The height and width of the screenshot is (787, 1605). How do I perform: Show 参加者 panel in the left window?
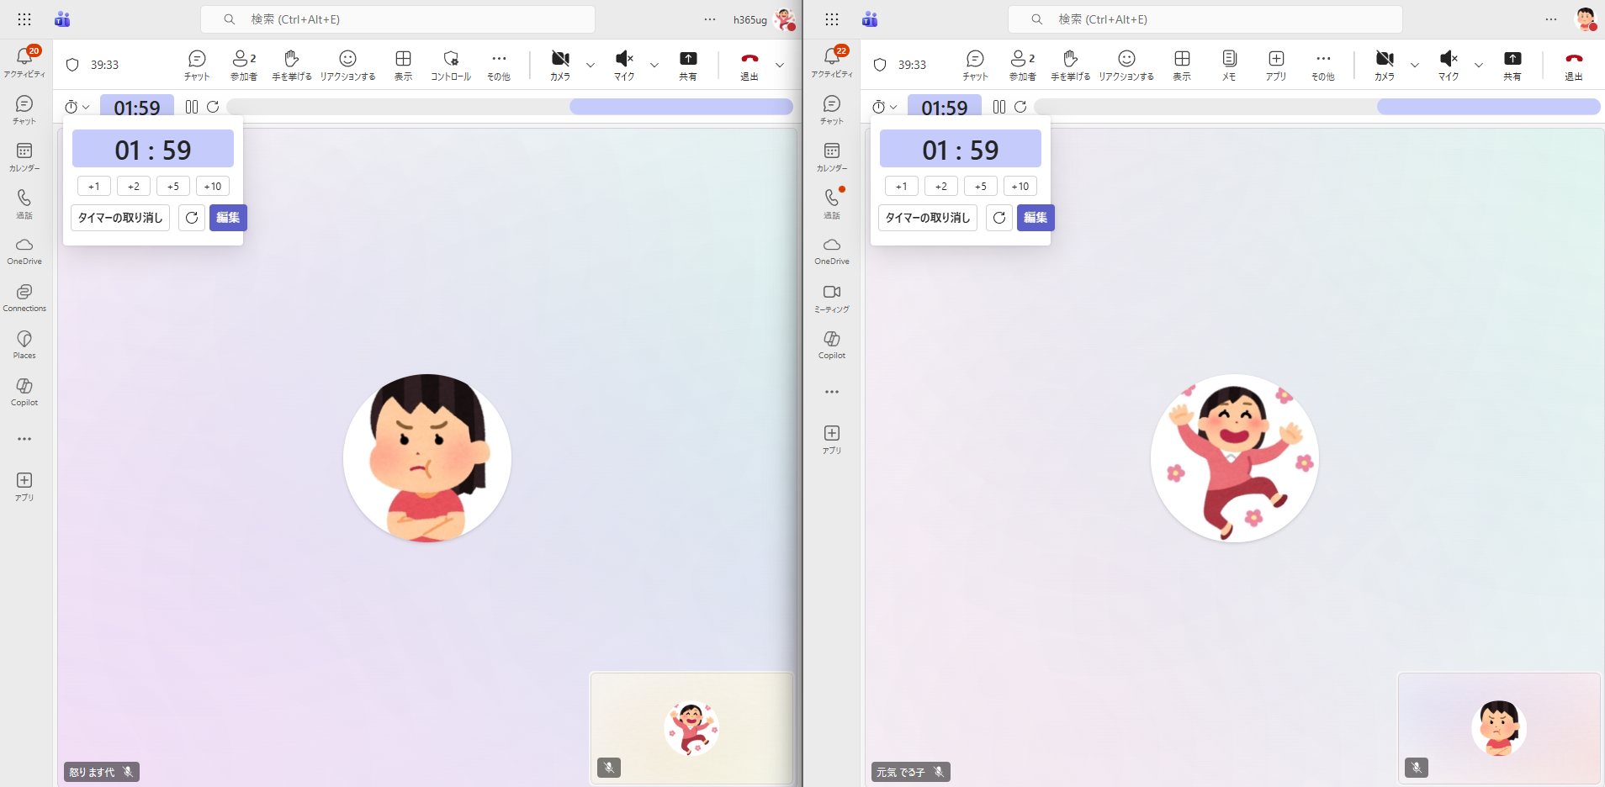pyautogui.click(x=244, y=65)
